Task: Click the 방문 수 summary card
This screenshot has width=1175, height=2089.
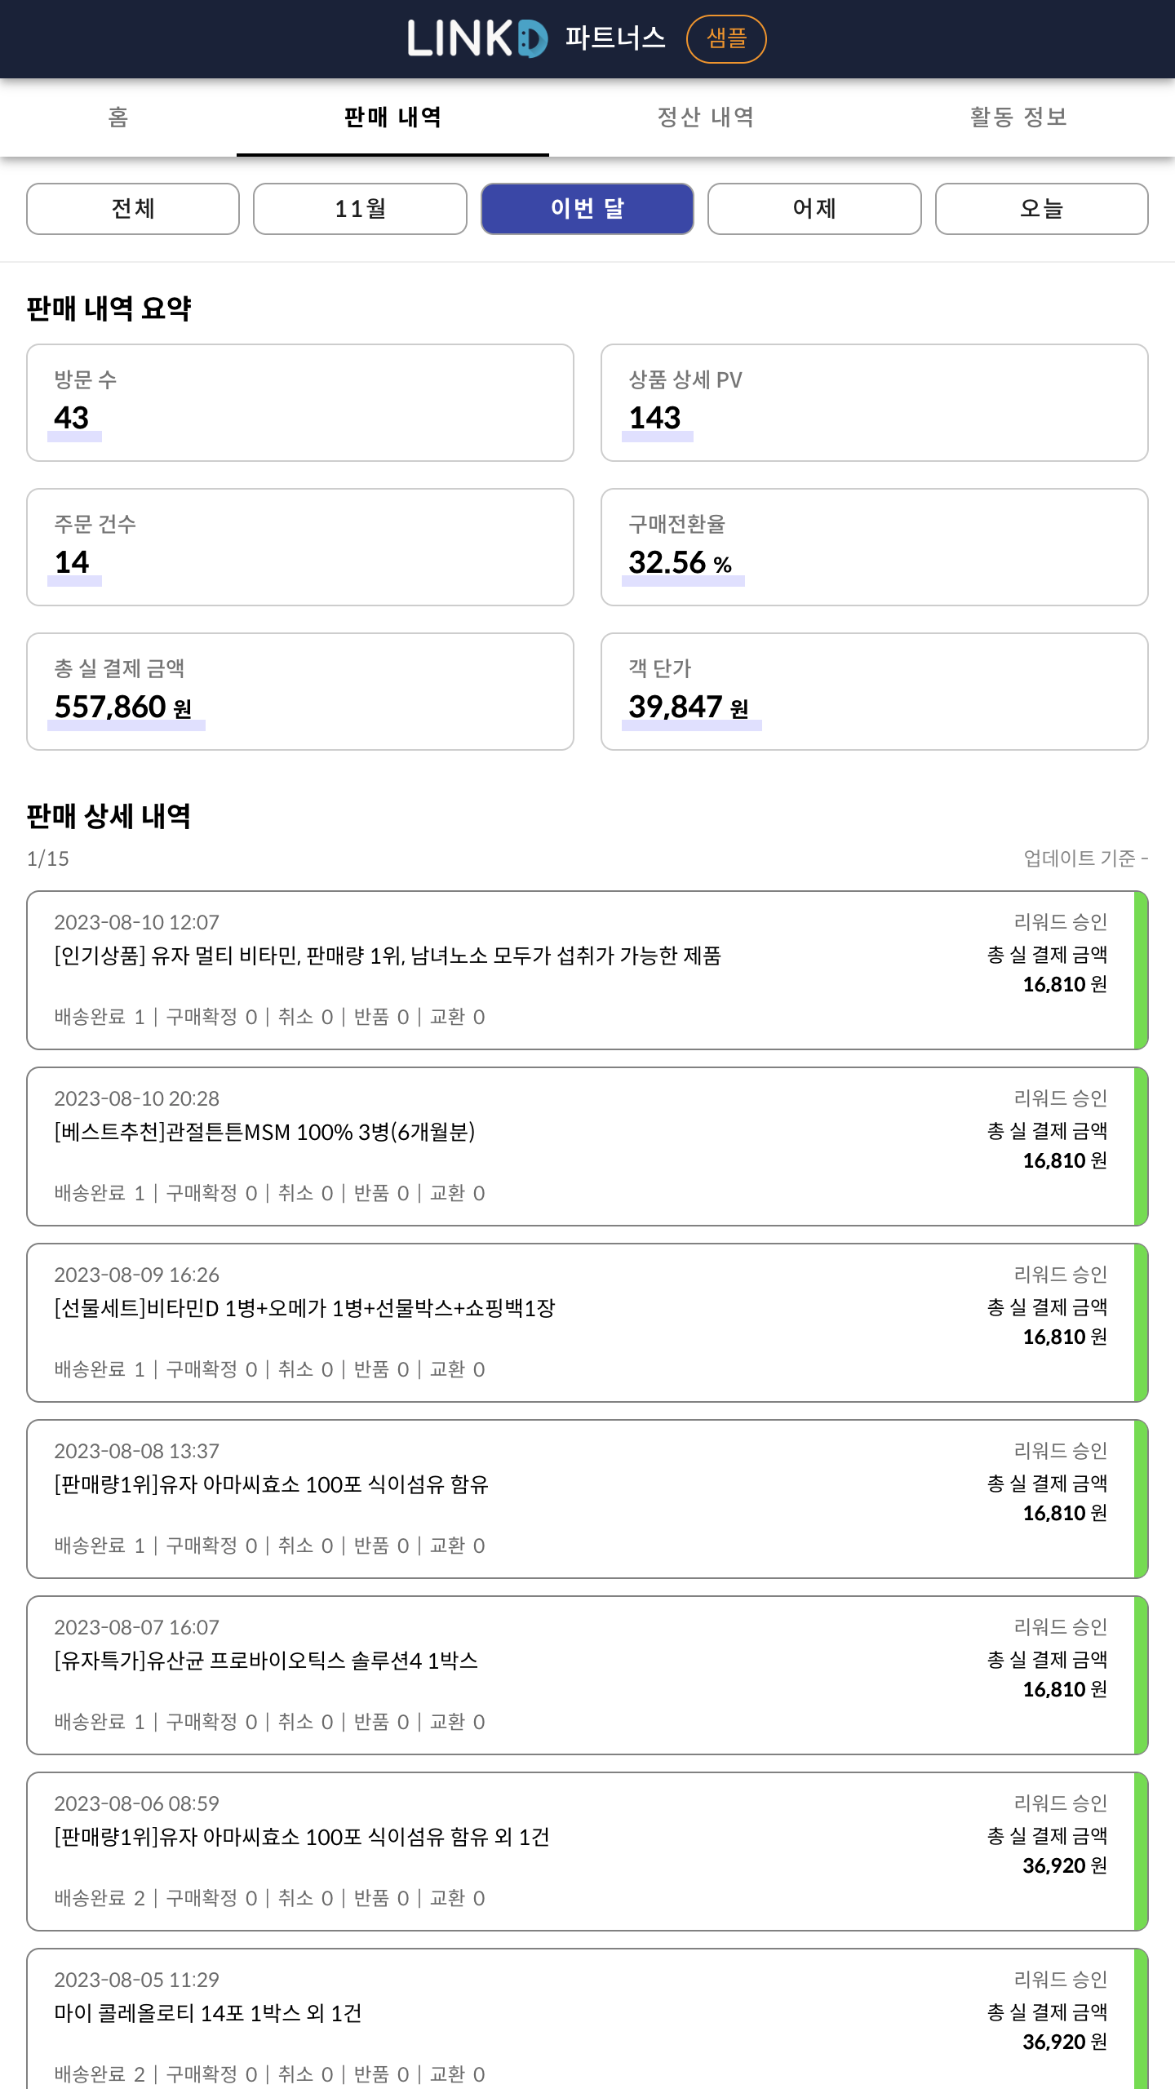Action: coord(300,402)
